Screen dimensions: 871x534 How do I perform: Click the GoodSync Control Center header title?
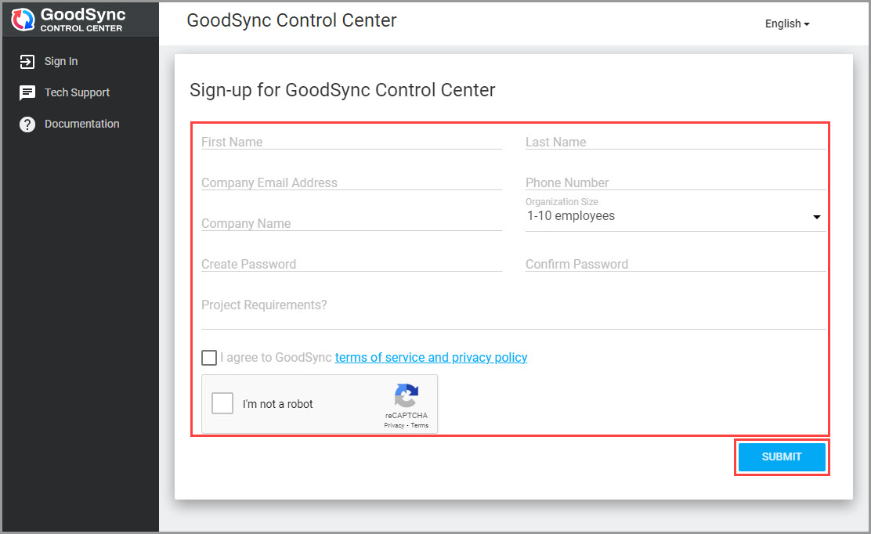point(291,20)
